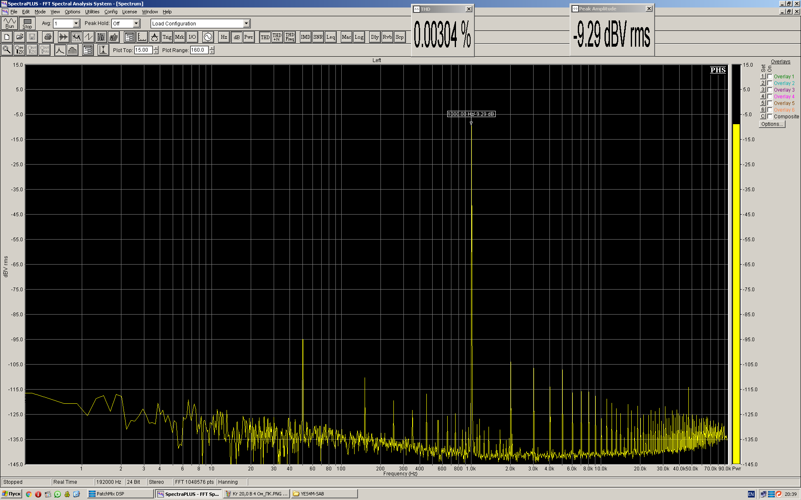Open the signal generator sine icon

click(x=208, y=37)
